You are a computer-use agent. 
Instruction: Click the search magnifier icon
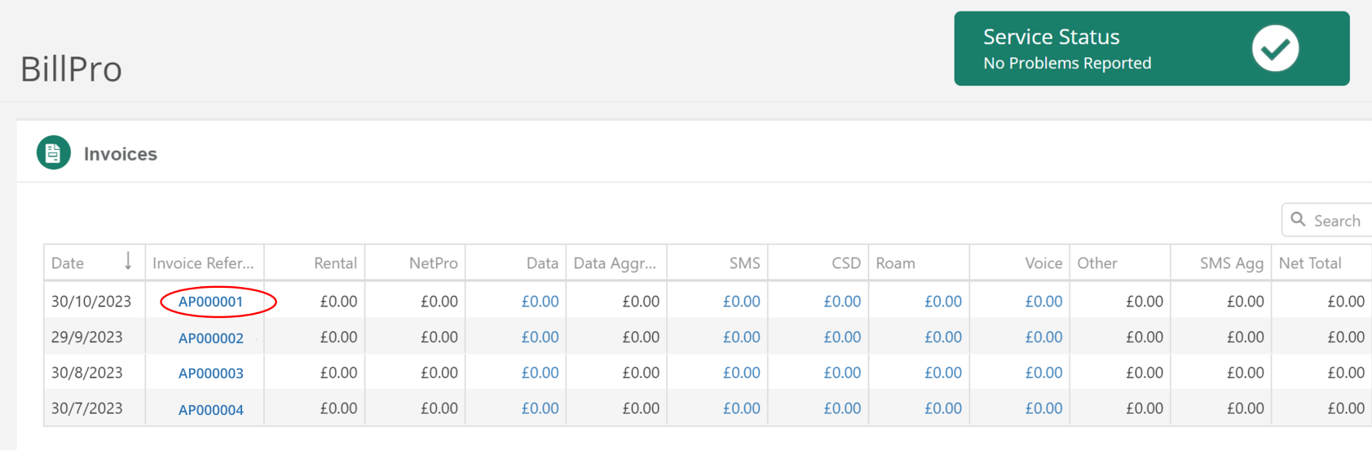pyautogui.click(x=1299, y=220)
